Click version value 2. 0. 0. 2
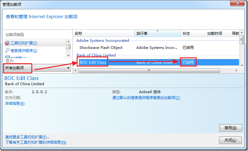This screenshot has height=151, width=248. point(39,92)
